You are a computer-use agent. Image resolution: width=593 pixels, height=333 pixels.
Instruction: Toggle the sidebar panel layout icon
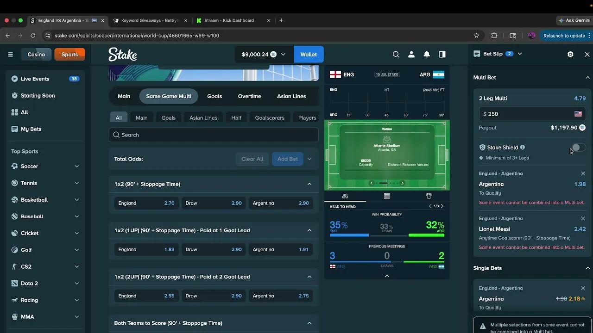(x=442, y=55)
